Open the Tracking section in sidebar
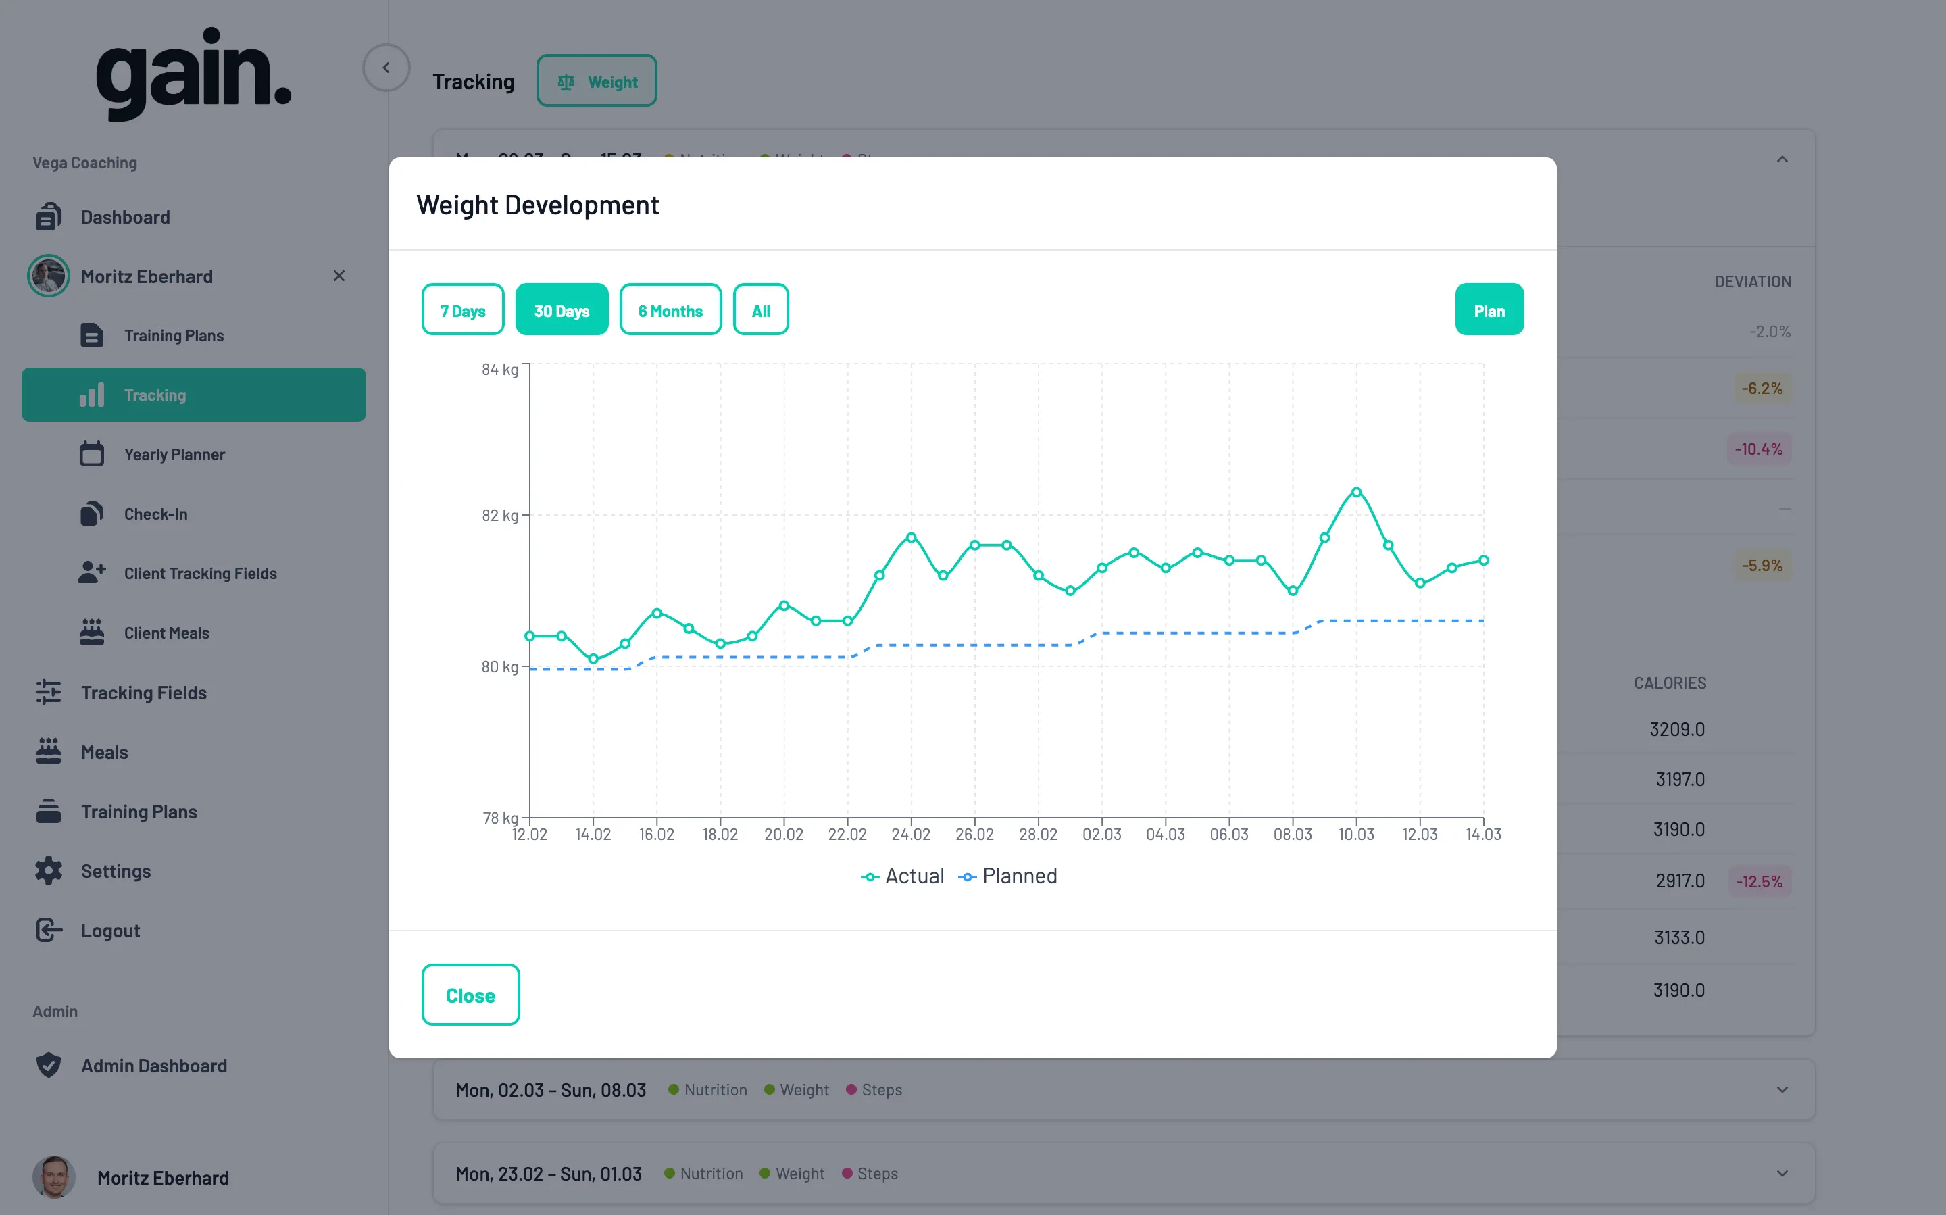 [x=154, y=394]
